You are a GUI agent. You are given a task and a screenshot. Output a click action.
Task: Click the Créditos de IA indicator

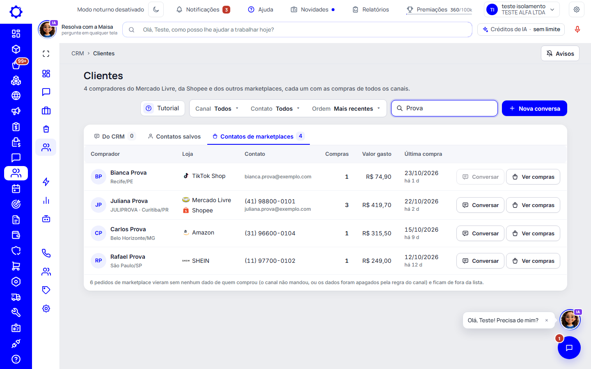(x=521, y=30)
